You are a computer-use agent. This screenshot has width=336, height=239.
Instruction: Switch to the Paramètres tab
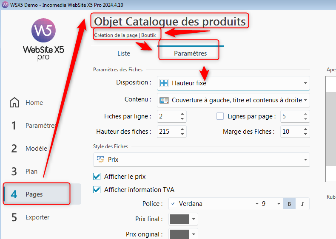tap(190, 53)
